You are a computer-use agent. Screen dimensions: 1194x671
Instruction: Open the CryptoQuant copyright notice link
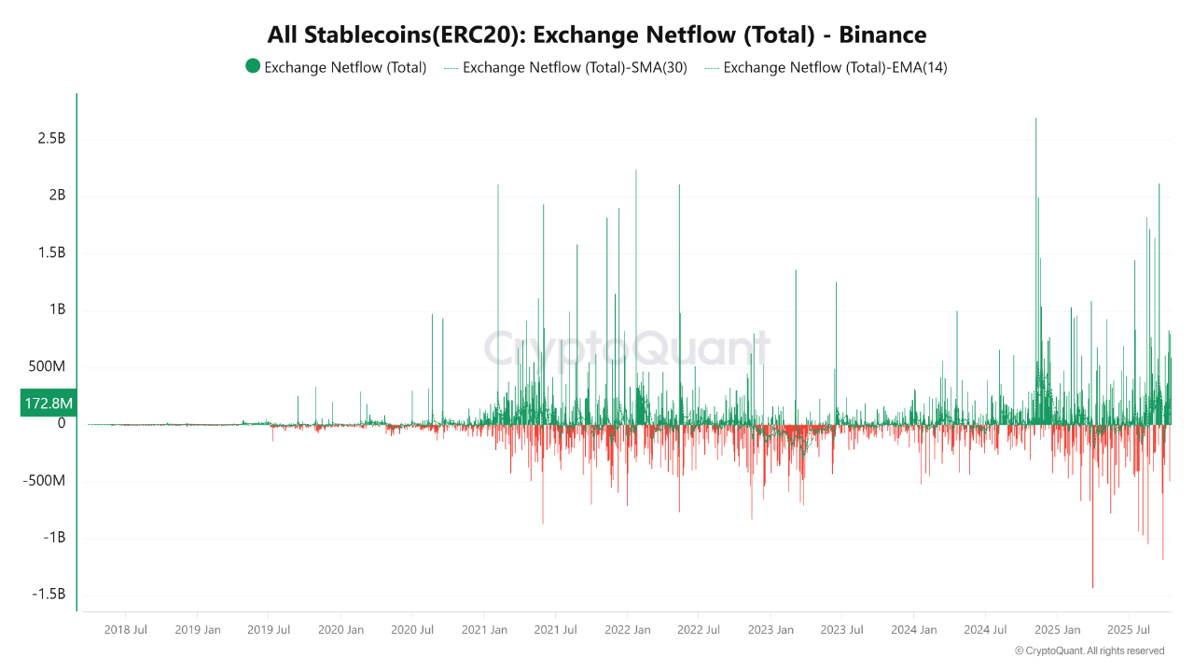pos(1090,650)
